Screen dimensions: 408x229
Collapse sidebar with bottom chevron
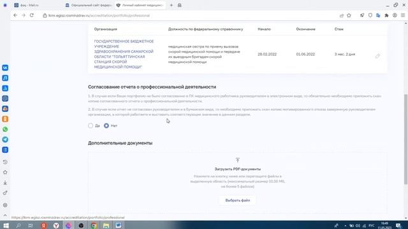[x=5, y=215]
